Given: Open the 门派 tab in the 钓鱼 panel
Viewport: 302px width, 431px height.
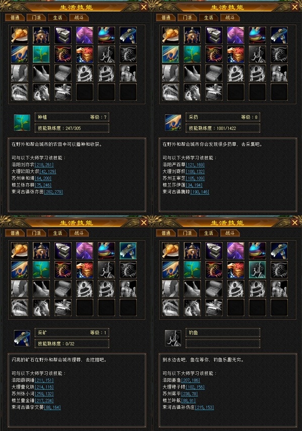Looking at the screenshot, I should pyautogui.click(x=187, y=233).
